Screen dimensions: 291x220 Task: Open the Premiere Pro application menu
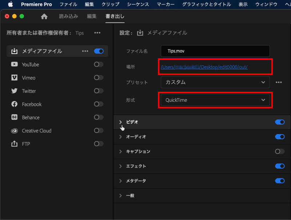36,4
